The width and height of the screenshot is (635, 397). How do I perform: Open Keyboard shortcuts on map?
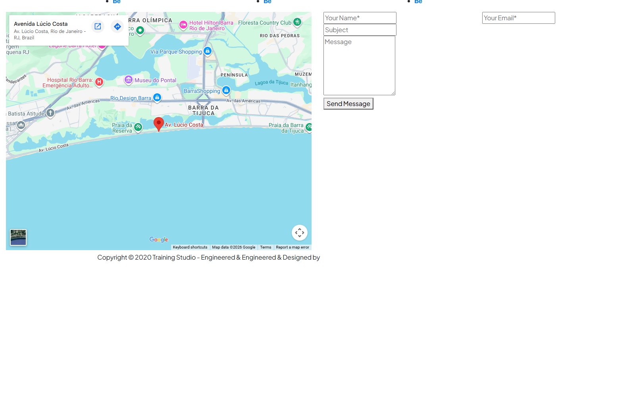pyautogui.click(x=190, y=247)
